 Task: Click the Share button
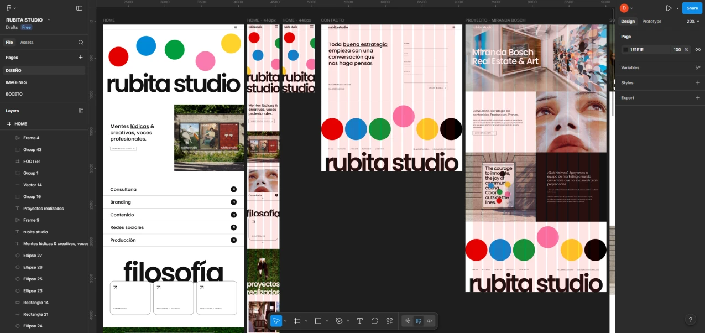click(692, 8)
